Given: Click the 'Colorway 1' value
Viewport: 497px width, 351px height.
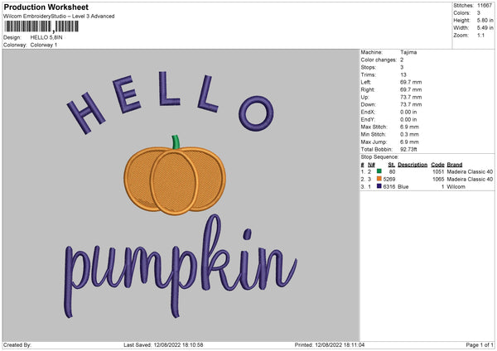Looking at the screenshot, I should [x=44, y=45].
